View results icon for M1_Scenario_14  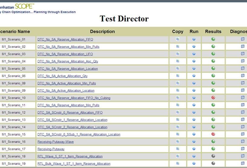pyautogui.click(x=213, y=127)
